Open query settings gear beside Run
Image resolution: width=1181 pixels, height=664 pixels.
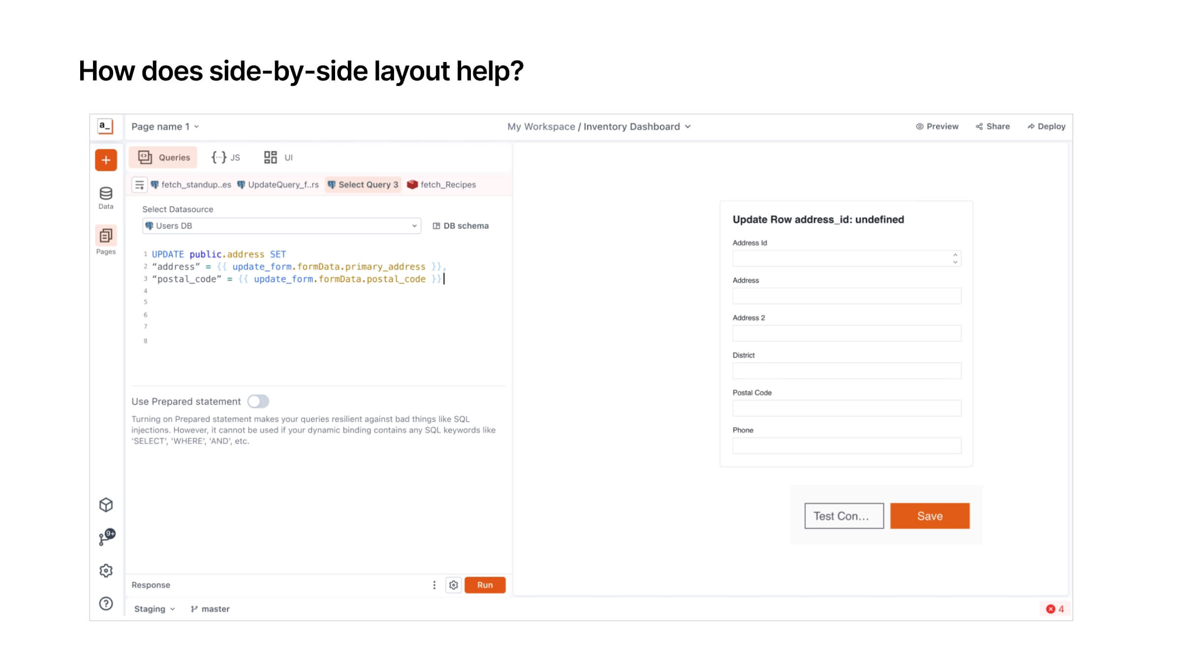tap(453, 585)
